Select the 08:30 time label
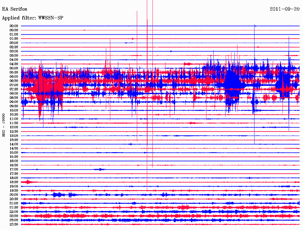Image resolution: width=302 pixels, height=230 pixels. coord(14,98)
